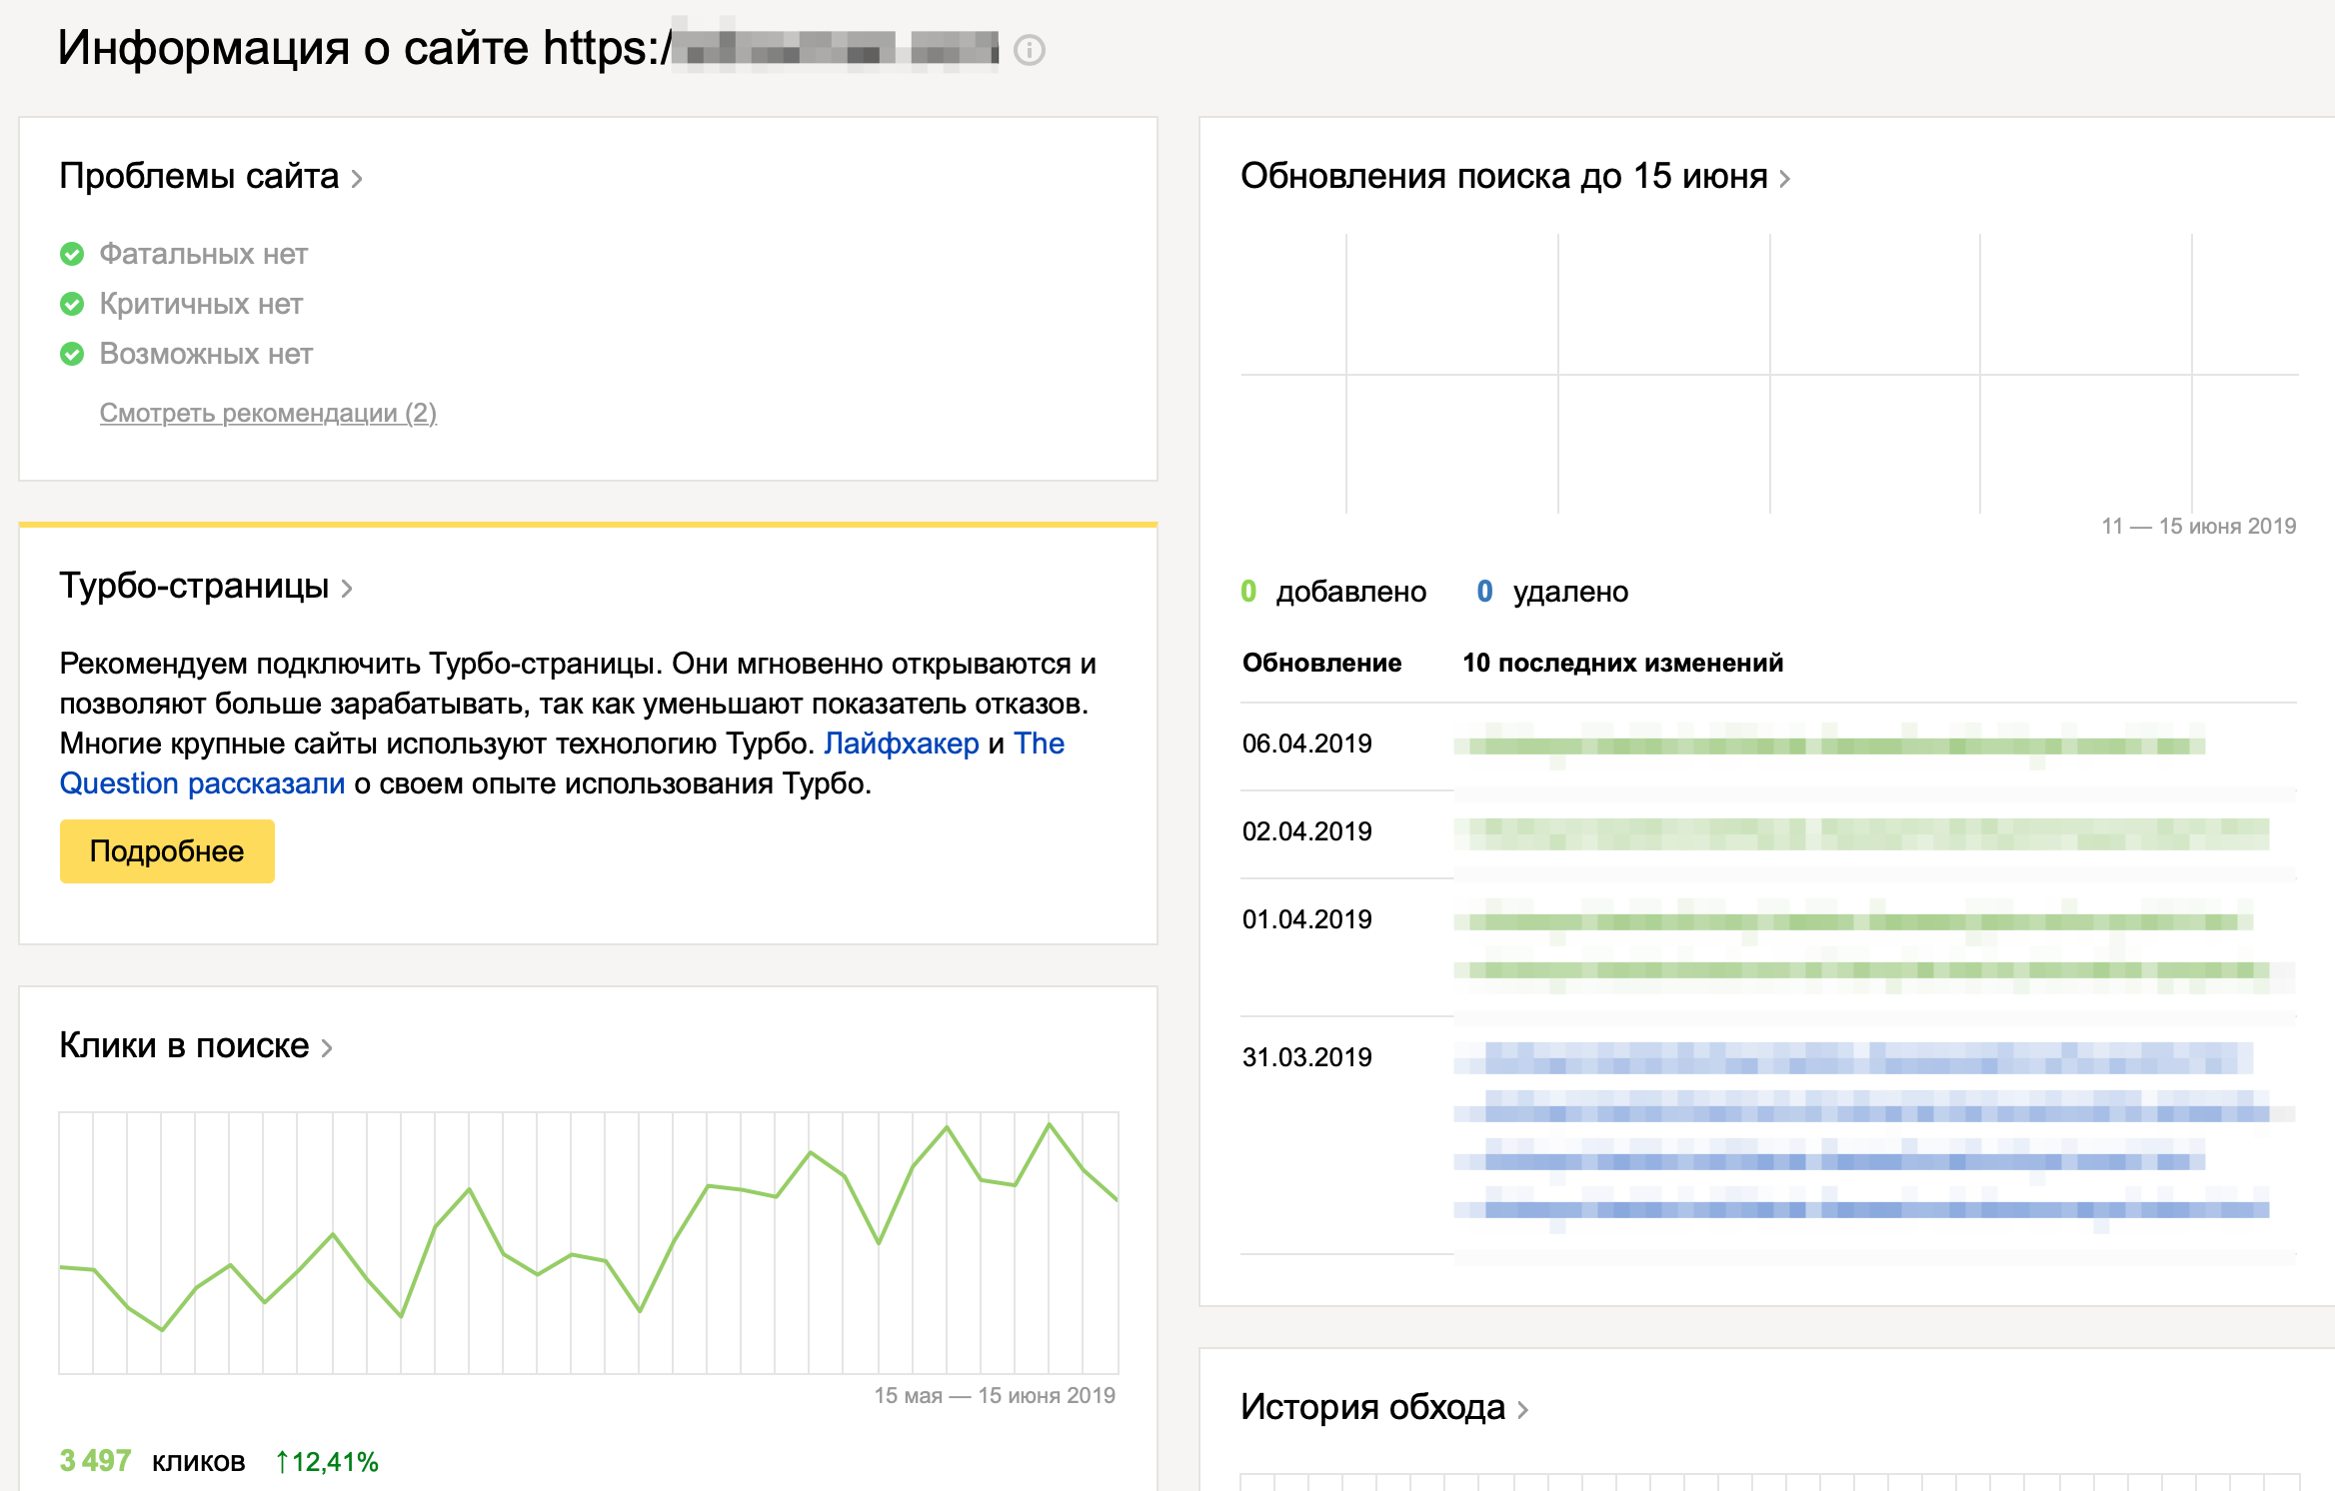Image resolution: width=2335 pixels, height=1491 pixels.
Task: Click the 3 497 кликов total
Action: pos(96,1461)
